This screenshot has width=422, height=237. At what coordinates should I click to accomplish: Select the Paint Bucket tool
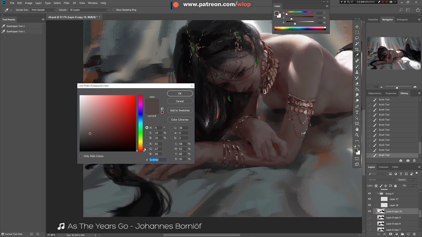[x=357, y=89]
